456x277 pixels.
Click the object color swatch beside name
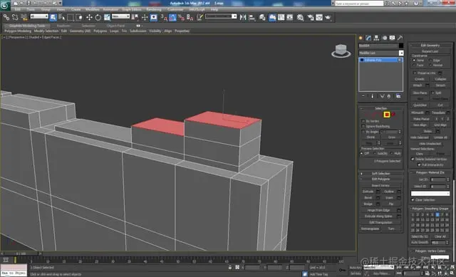pyautogui.click(x=401, y=46)
